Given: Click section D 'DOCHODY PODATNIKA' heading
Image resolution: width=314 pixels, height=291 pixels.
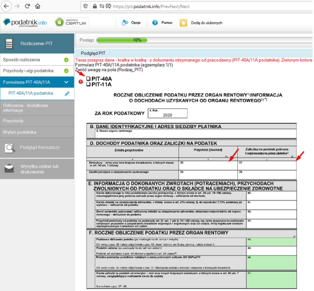Looking at the screenshot, I should (x=153, y=143).
